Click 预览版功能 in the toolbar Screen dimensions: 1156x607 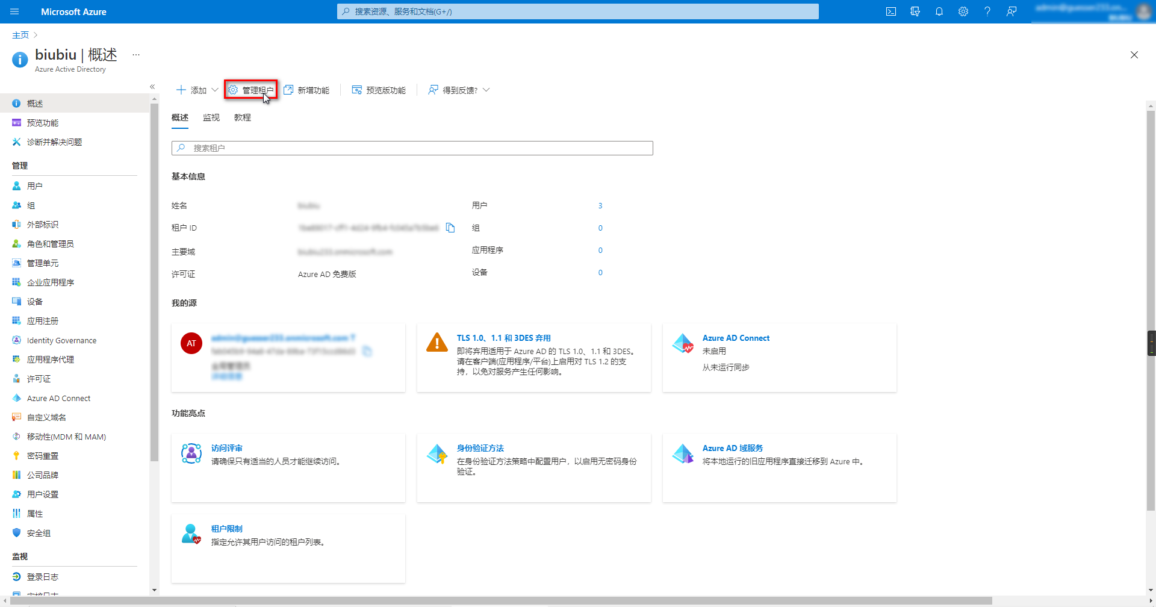379,90
